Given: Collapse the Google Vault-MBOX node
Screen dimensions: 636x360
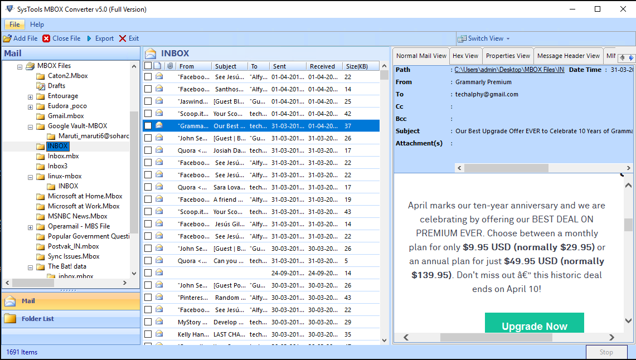Looking at the screenshot, I should tap(30, 127).
